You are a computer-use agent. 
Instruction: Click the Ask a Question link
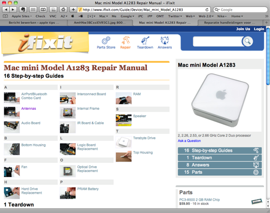(189, 141)
